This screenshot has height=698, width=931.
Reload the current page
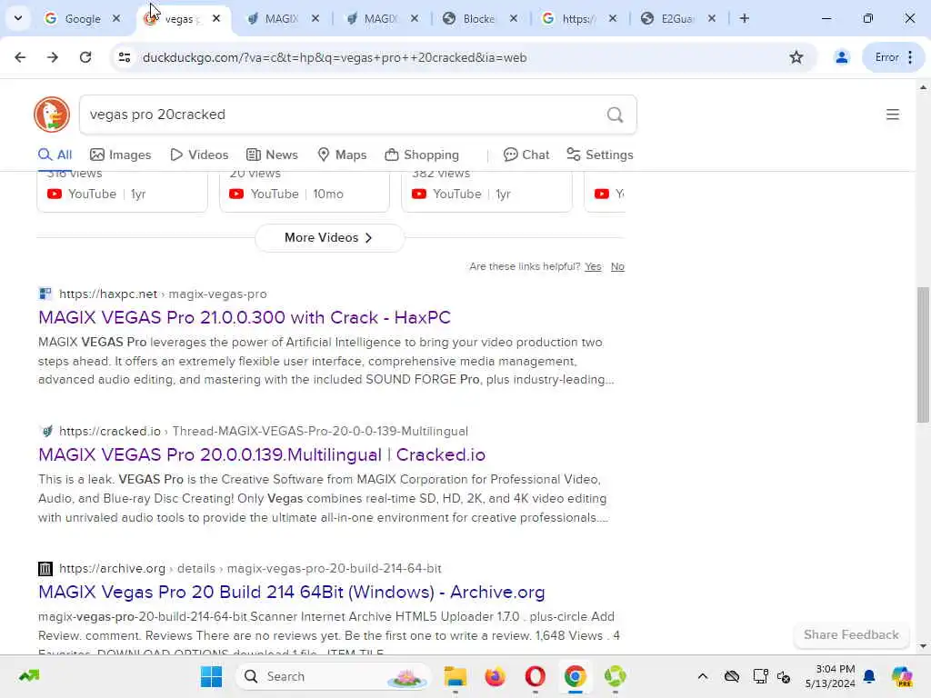point(85,57)
